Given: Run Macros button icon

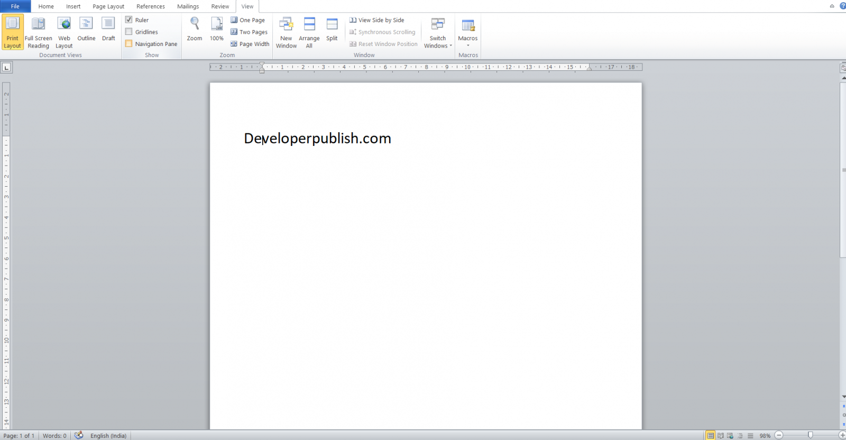Looking at the screenshot, I should [x=468, y=25].
